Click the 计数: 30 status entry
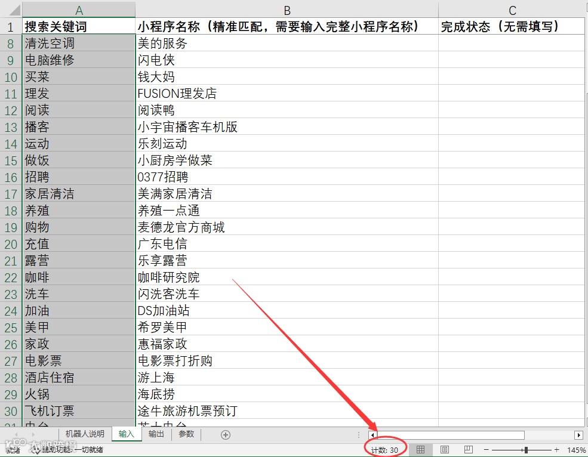Viewport: 588px width, 457px height. pyautogui.click(x=385, y=450)
